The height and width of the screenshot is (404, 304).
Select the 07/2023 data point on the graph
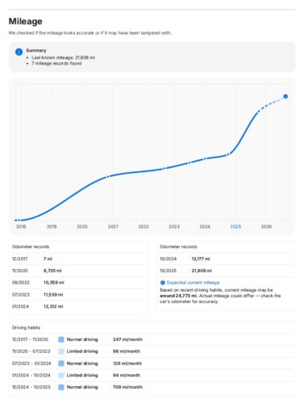click(189, 162)
